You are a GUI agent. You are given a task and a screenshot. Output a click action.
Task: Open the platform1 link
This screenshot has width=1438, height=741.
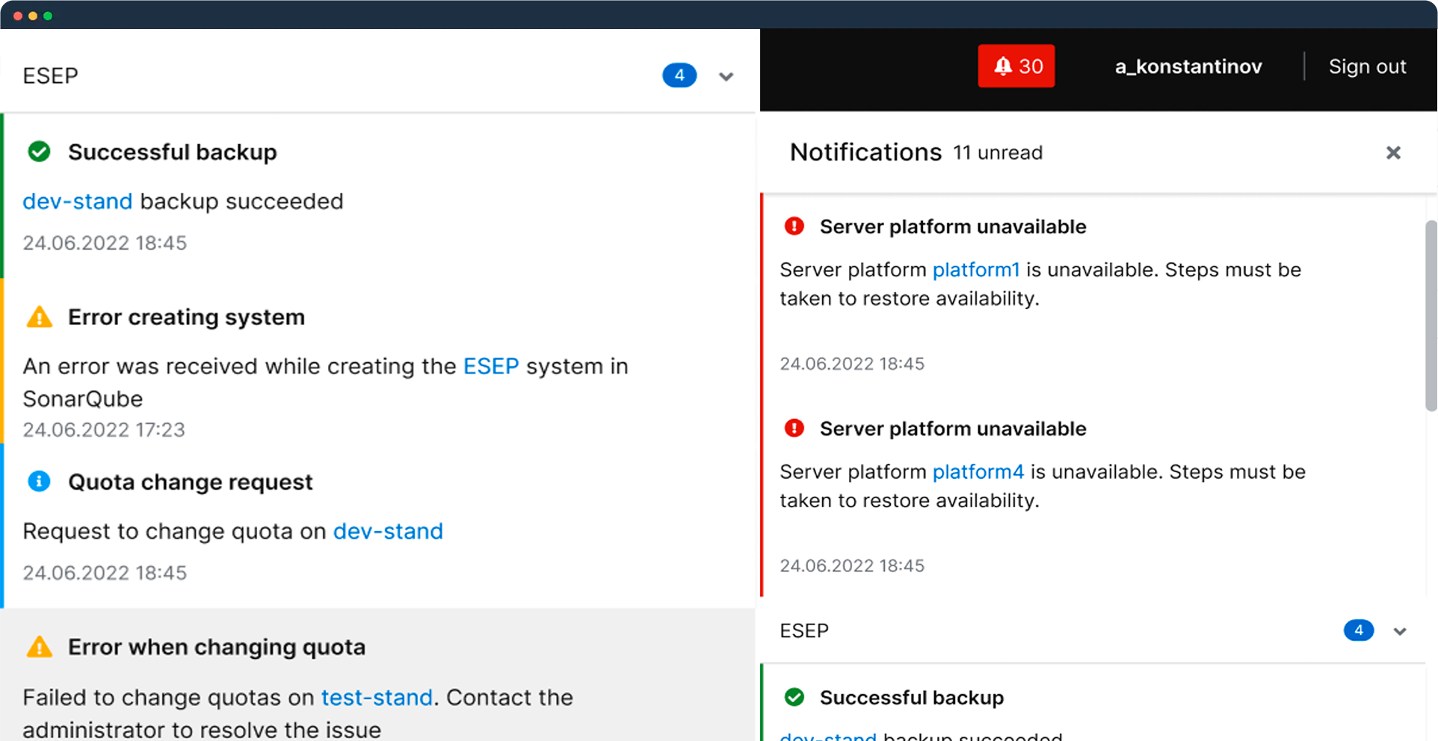coord(976,270)
